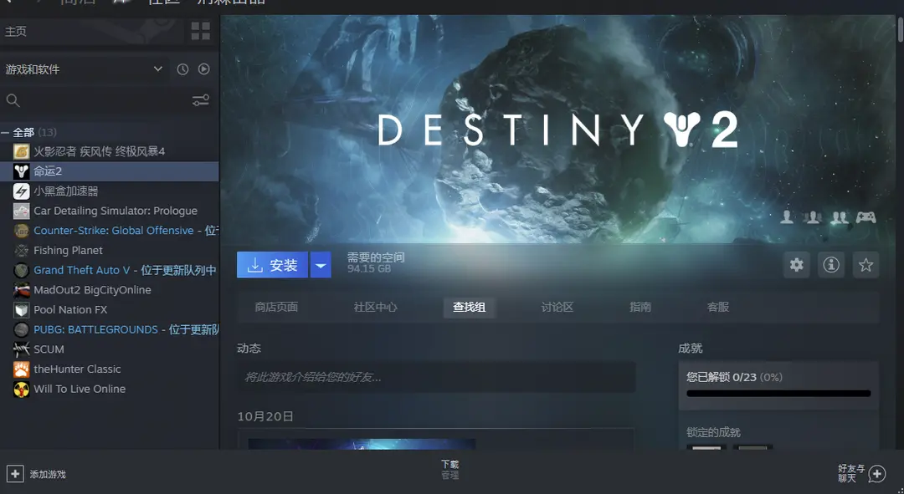Click the Grand Theft Auto V icon

(x=21, y=270)
